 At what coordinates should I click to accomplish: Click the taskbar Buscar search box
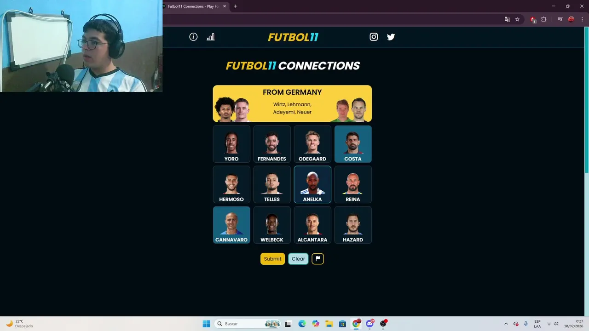click(248, 324)
